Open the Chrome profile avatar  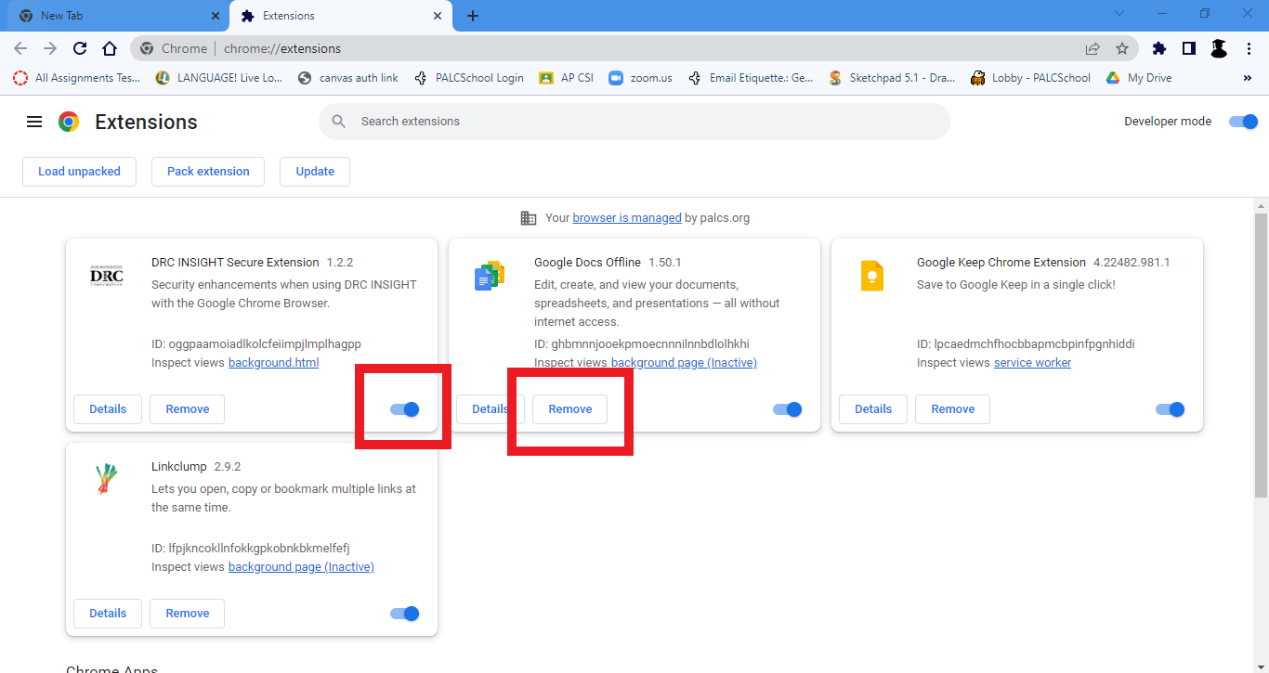(1219, 48)
